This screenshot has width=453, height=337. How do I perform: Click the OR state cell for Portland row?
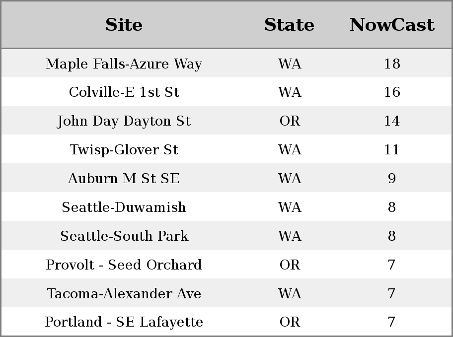(x=290, y=322)
